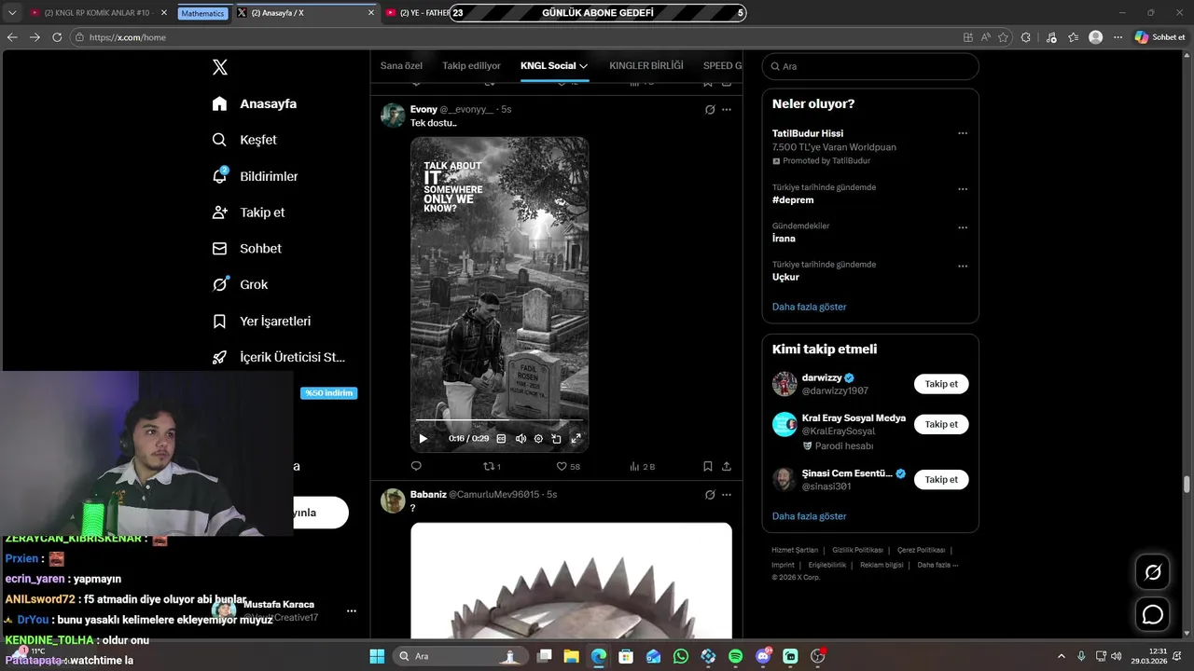Switch to KINGLER BİRLİĞİ tab

[646, 65]
